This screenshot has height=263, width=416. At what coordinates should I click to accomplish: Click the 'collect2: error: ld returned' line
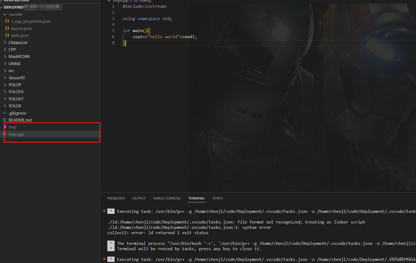[158, 233]
